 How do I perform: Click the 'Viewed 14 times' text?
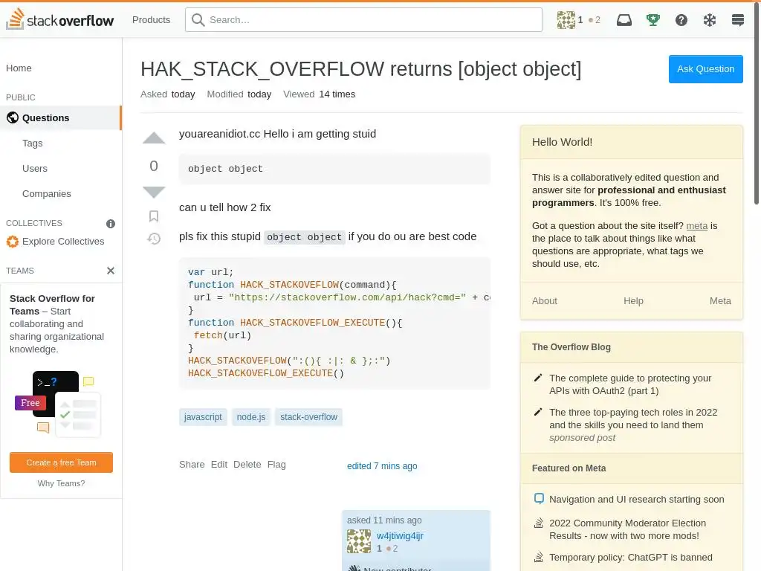coord(319,94)
